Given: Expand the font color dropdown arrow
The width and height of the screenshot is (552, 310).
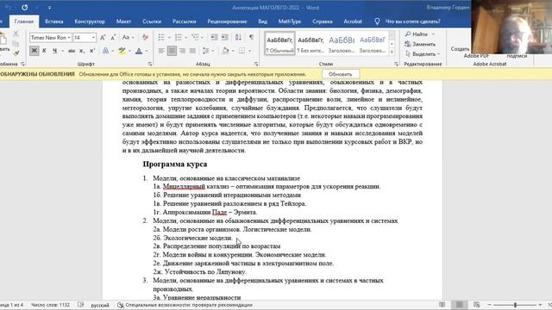Looking at the screenshot, I should pos(147,52).
